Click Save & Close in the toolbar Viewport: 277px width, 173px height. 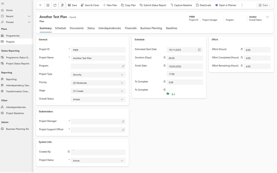pos(90,5)
